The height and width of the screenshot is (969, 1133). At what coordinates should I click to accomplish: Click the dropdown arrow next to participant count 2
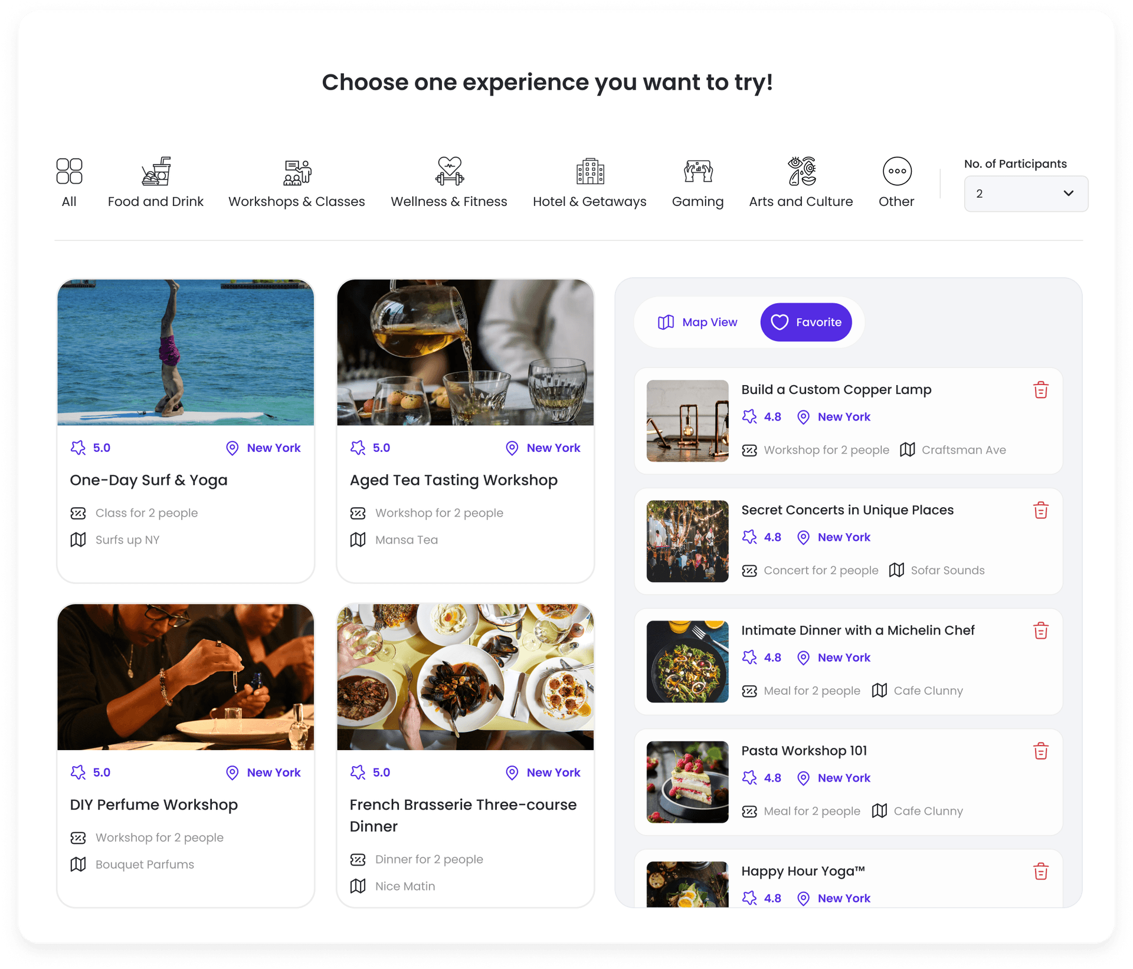coord(1069,193)
